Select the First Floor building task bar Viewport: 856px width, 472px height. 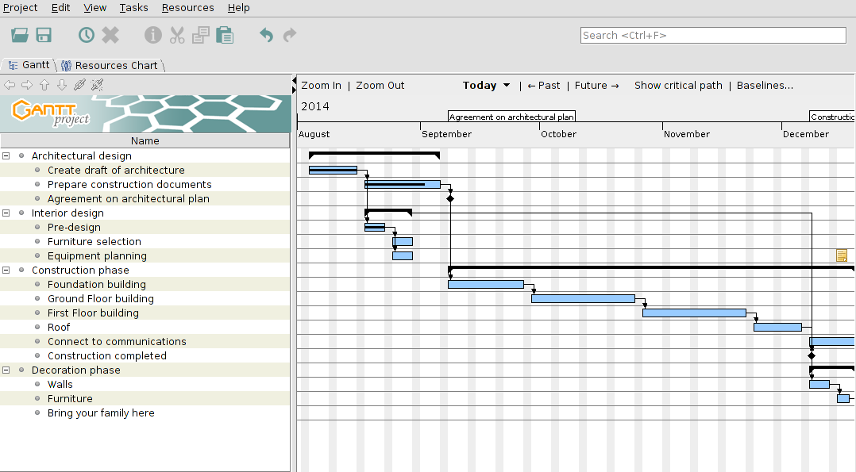pos(694,313)
